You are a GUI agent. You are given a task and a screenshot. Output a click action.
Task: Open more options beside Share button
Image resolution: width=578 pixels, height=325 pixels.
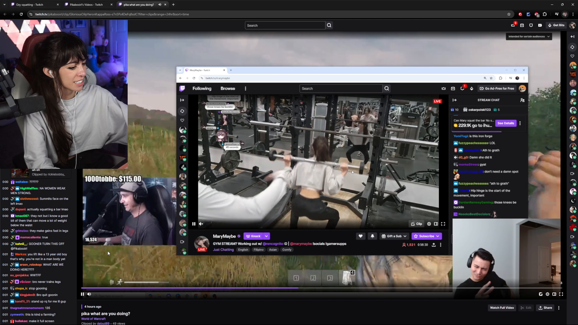pos(559,308)
